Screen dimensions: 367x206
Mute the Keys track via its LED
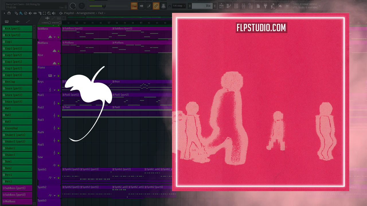(x=58, y=90)
